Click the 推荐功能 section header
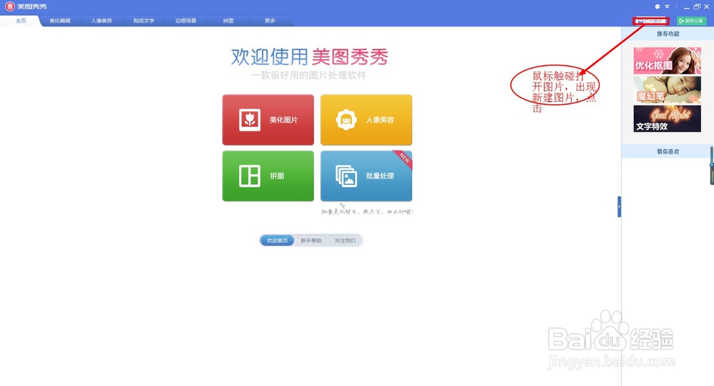This screenshot has width=714, height=386. tap(668, 34)
